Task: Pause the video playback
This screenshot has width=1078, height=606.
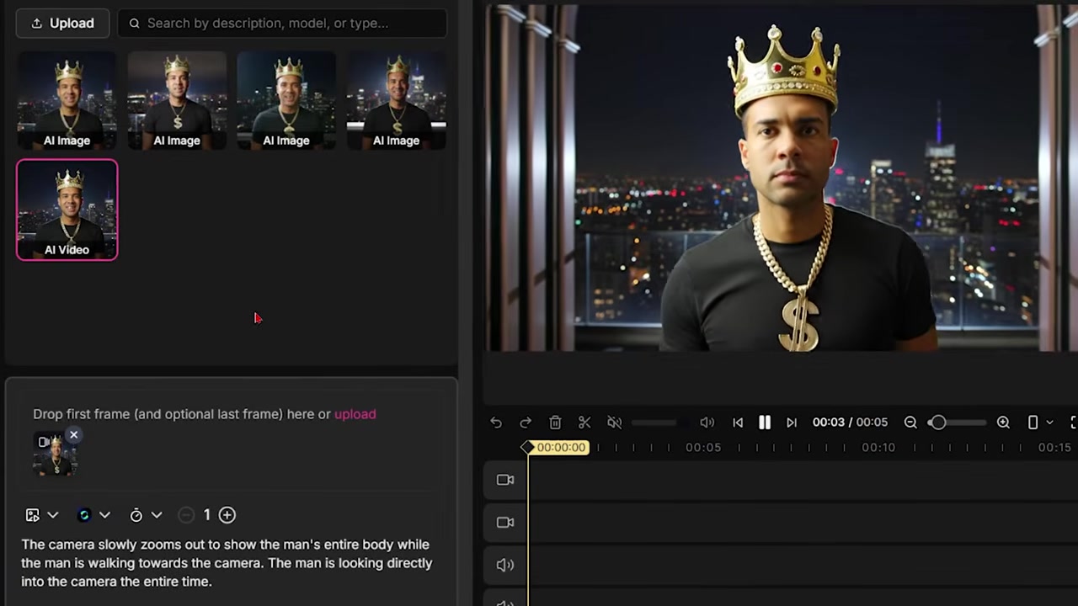Action: click(765, 423)
